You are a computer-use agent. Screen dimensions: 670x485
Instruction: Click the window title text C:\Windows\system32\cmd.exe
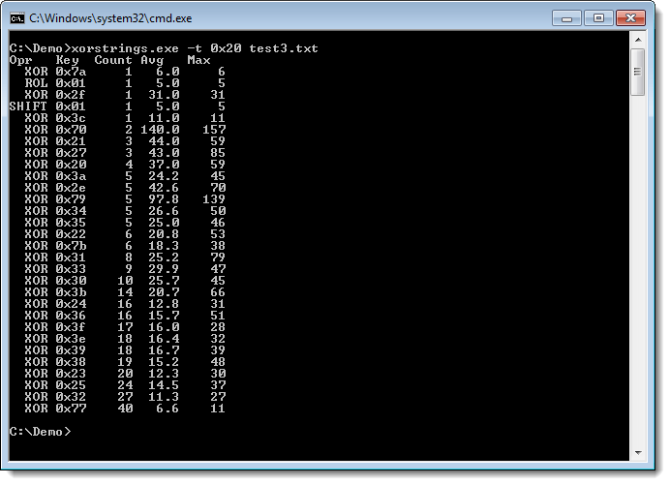[x=110, y=18]
